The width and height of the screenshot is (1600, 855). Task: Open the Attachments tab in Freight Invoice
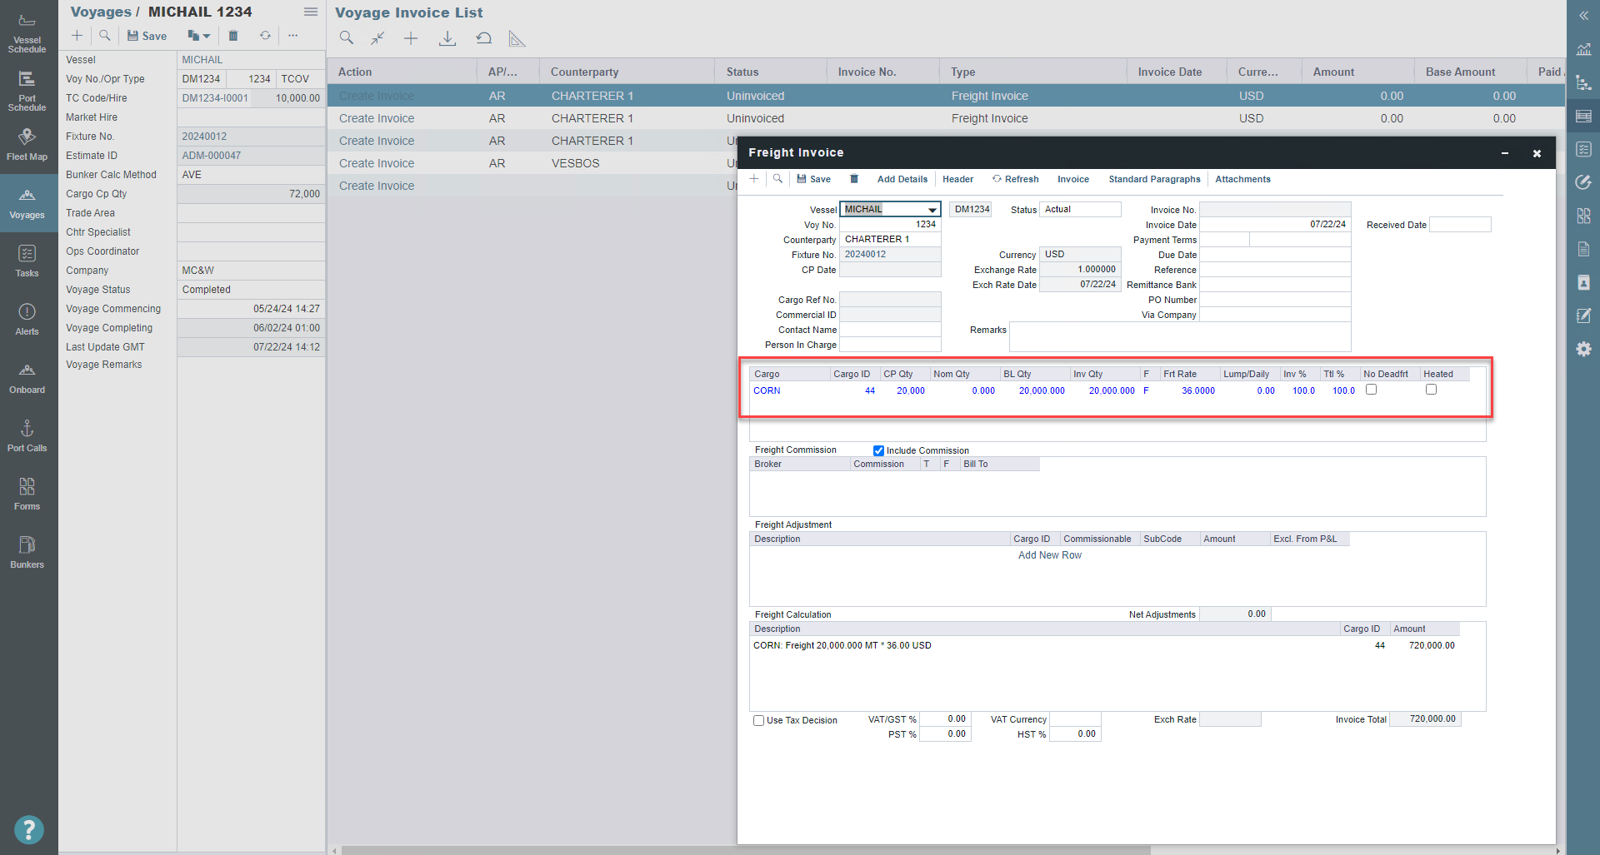[1242, 179]
